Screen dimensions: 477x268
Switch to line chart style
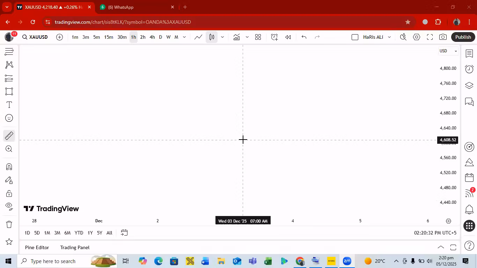point(198,37)
